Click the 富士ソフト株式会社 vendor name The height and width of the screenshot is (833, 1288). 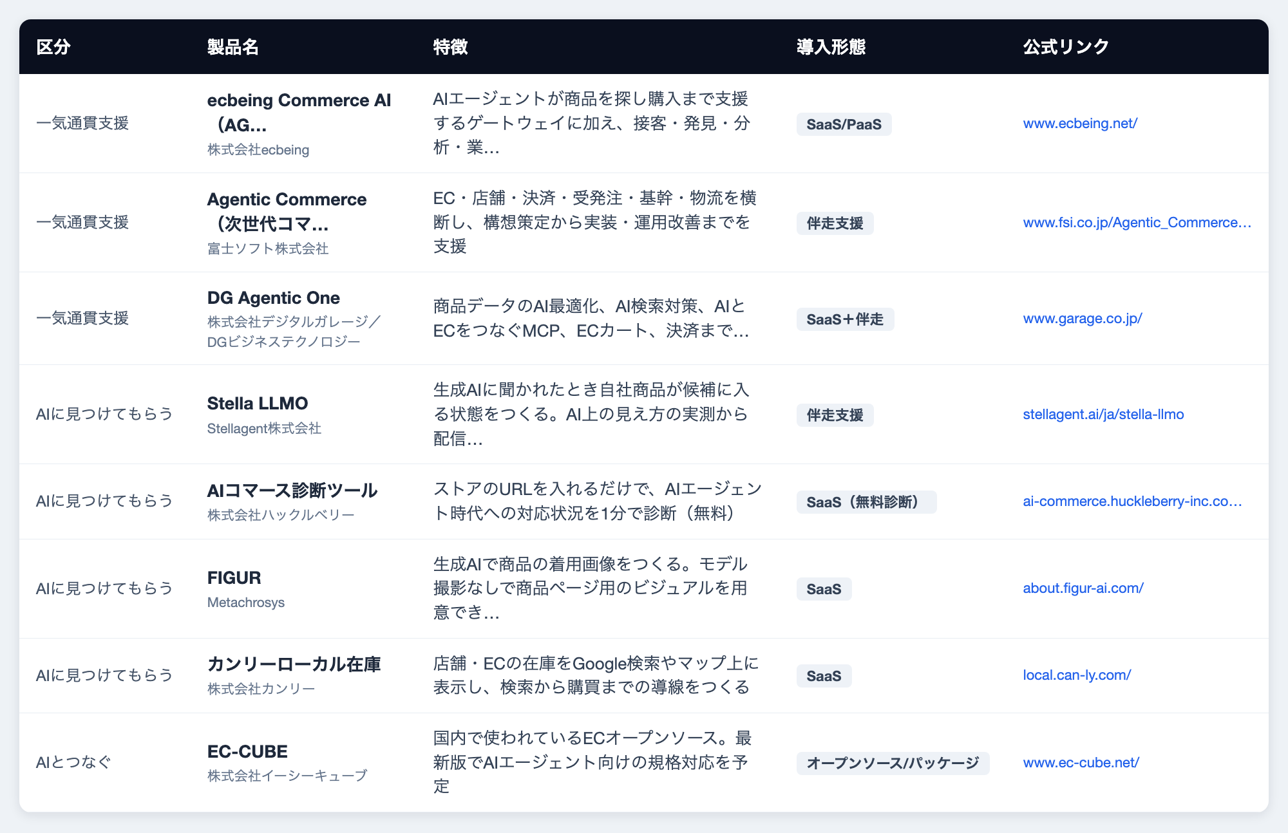pos(268,249)
